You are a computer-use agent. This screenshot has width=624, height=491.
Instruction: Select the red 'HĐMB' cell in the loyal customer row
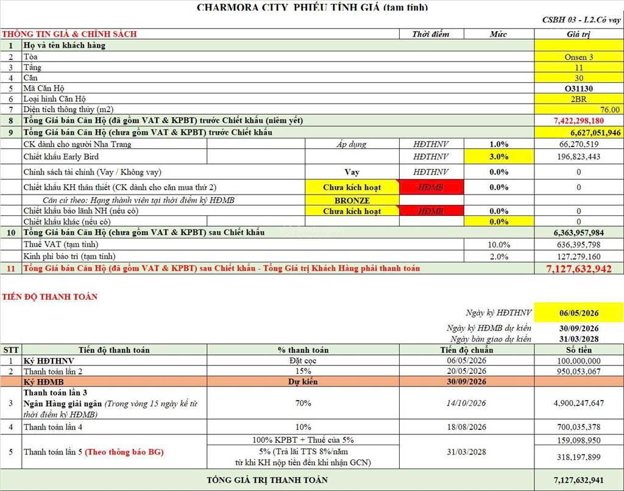[431, 187]
